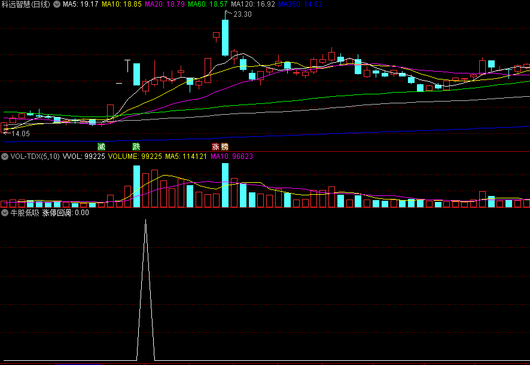
Task: Click the volume MA10: 96623 label
Action: point(232,157)
